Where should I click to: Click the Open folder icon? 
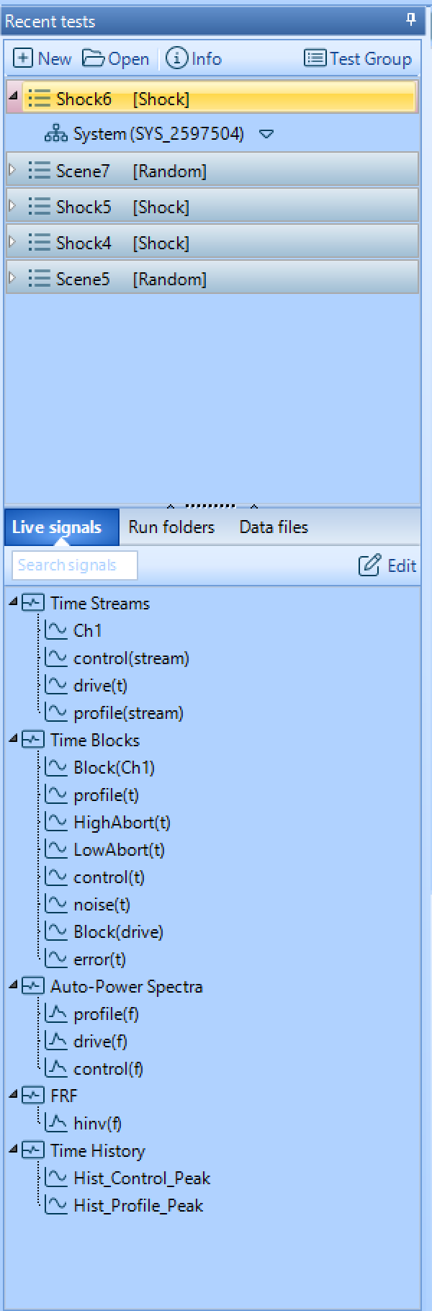[x=93, y=58]
